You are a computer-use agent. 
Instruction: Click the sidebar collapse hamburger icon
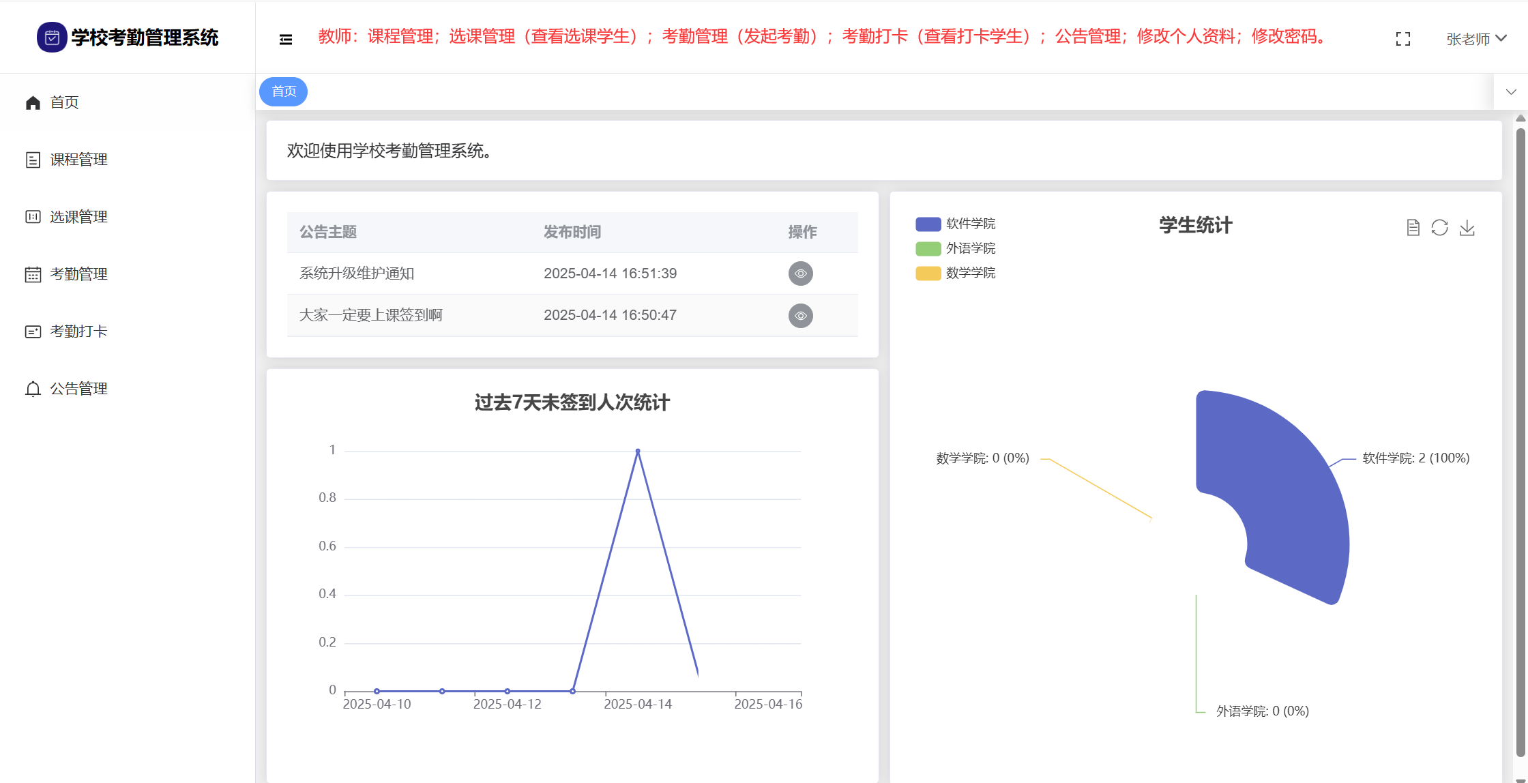point(286,40)
